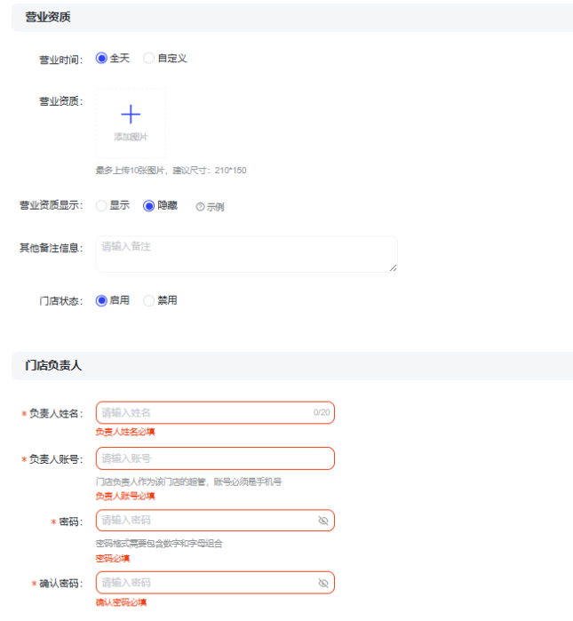The width and height of the screenshot is (573, 621).
Task: Toggle eye icon in 确认密码 field
Action: 323,583
